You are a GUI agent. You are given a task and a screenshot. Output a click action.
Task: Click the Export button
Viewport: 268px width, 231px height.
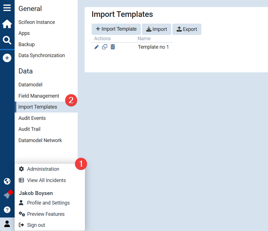coord(187,29)
